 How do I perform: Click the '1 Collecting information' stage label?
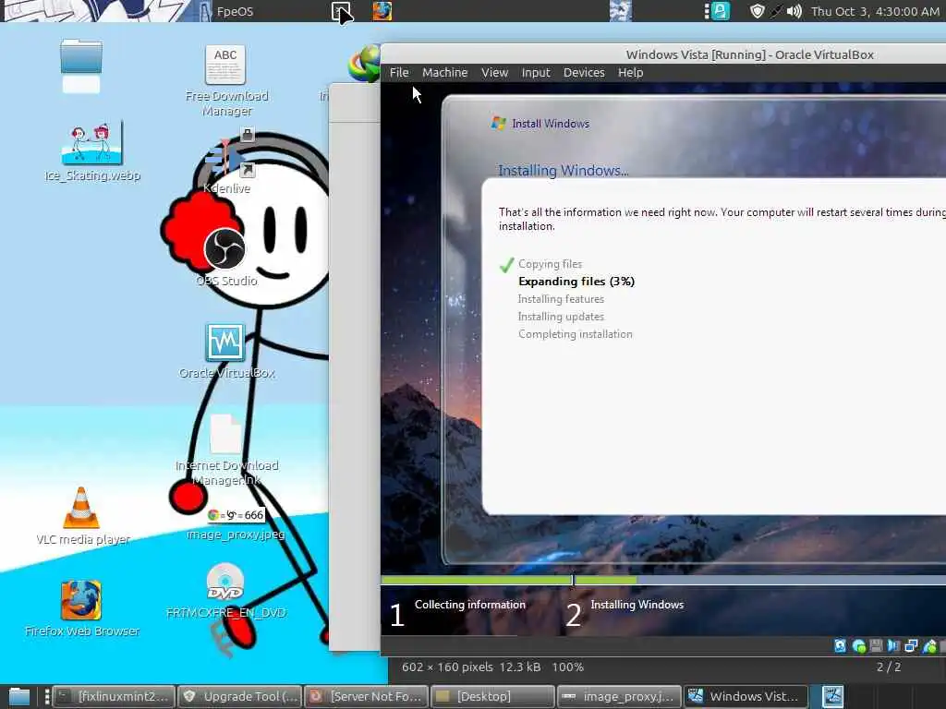click(458, 613)
